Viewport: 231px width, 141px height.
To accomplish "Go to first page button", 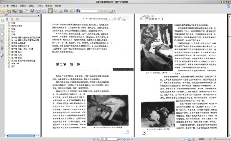I will pos(94,139).
